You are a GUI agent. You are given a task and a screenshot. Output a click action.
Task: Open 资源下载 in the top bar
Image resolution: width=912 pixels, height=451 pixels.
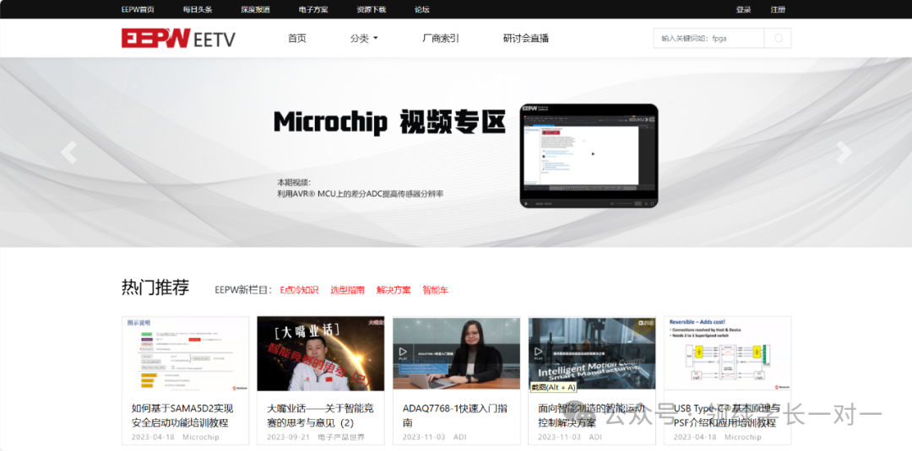pos(371,9)
